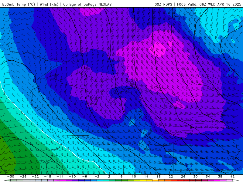Click the -22 value on the temperature scale
The width and height of the screenshot is (243, 182).
(35, 177)
